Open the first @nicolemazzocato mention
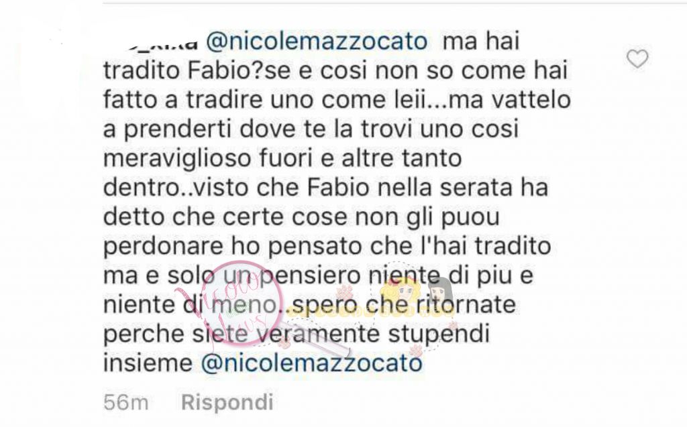The image size is (687, 427). [x=317, y=41]
